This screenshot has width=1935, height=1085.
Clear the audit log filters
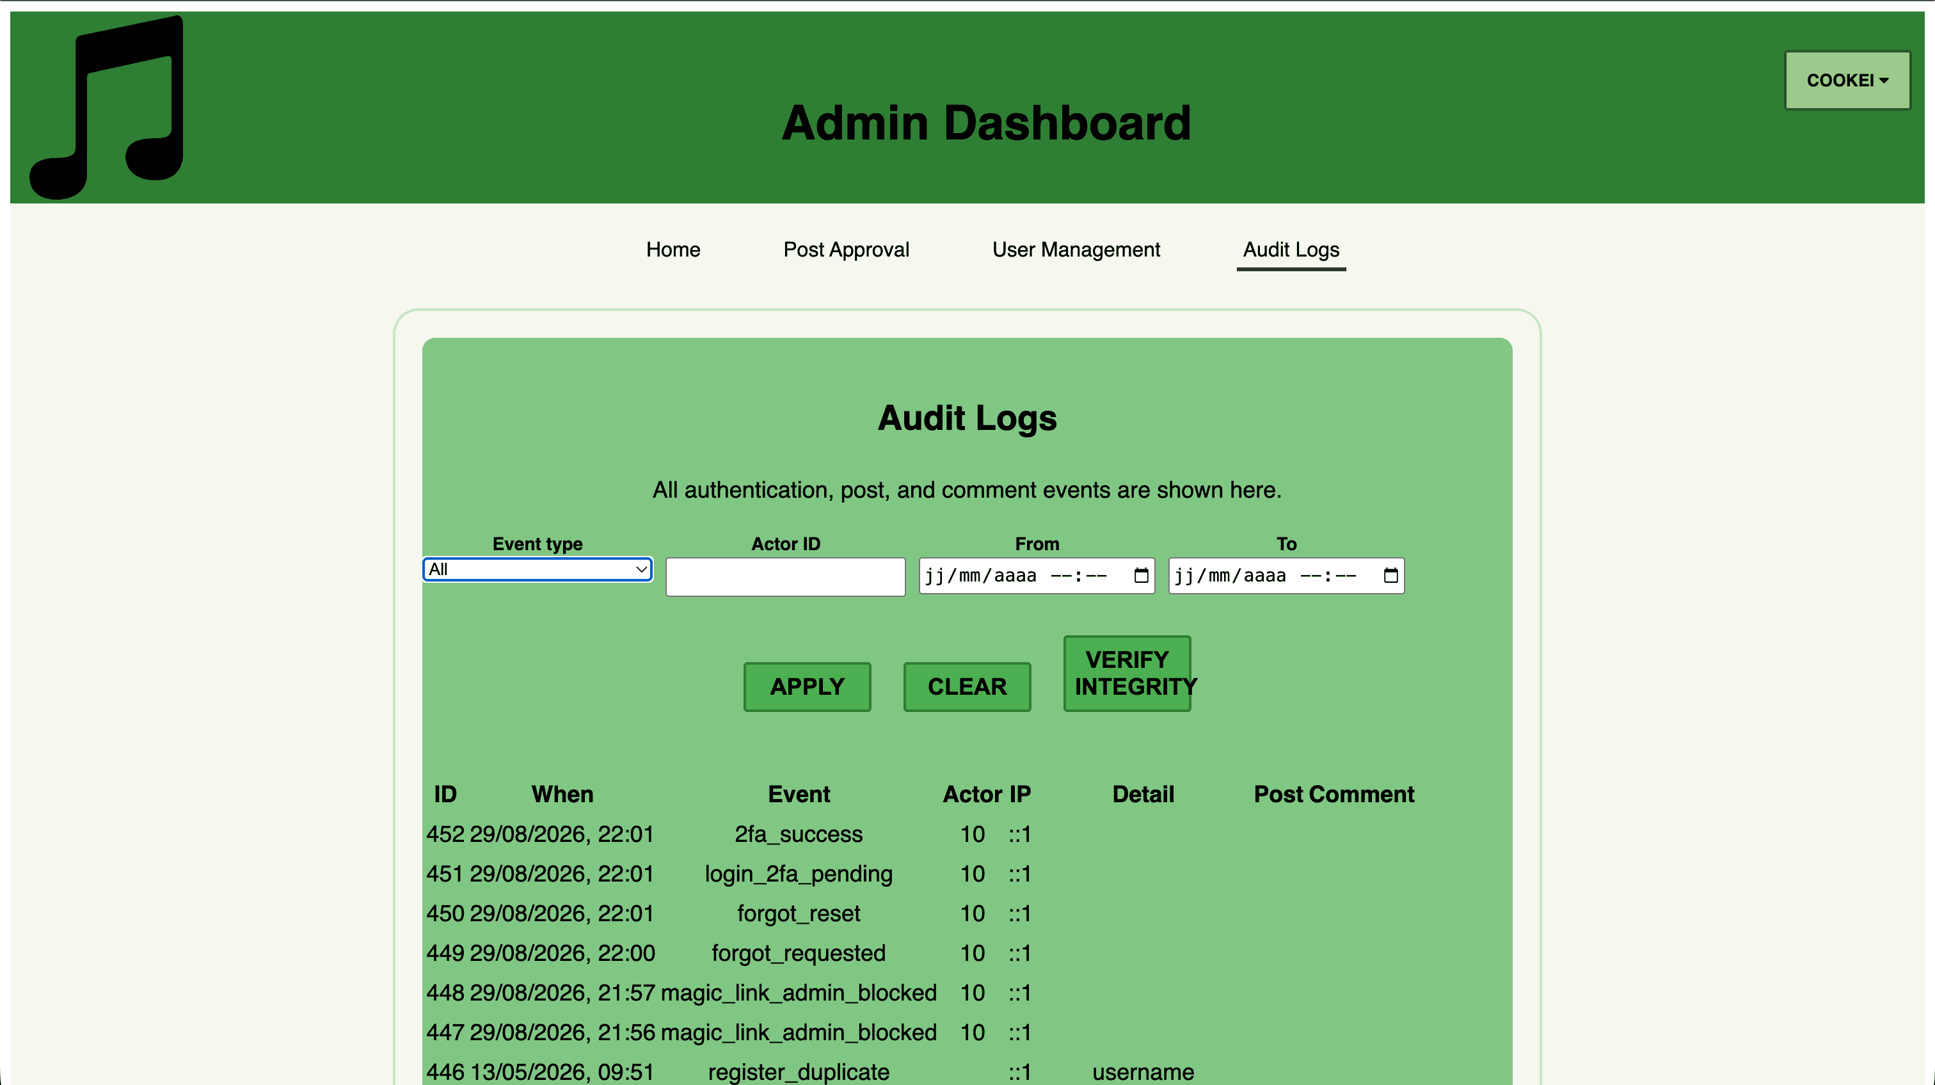click(x=967, y=686)
